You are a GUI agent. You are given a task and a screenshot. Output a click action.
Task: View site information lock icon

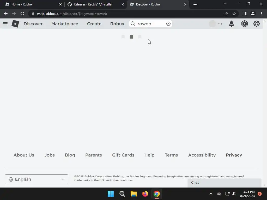33,14
